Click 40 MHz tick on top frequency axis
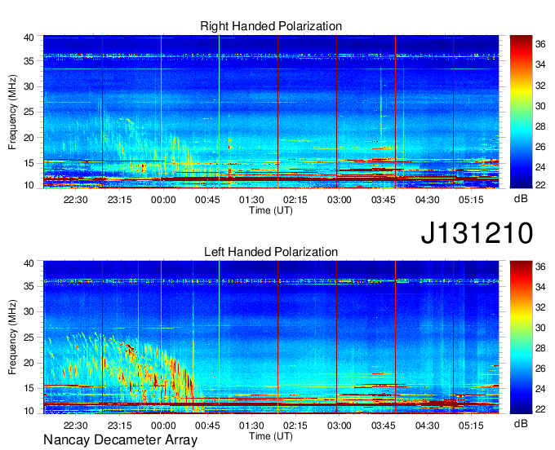Image resolution: width=555 pixels, height=450 pixels. [29, 37]
